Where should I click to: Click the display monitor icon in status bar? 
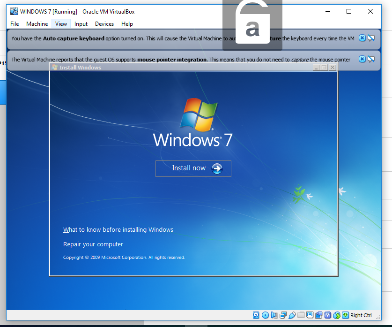click(310, 315)
